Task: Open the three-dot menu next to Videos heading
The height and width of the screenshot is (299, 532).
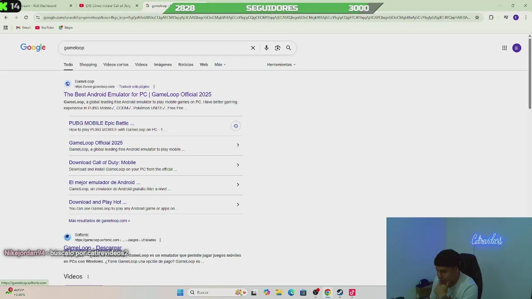Action: coord(88,277)
